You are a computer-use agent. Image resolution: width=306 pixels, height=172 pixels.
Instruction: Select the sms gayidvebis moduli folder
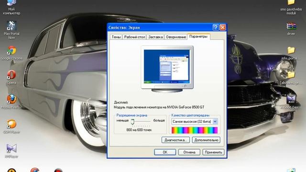pos(291,8)
